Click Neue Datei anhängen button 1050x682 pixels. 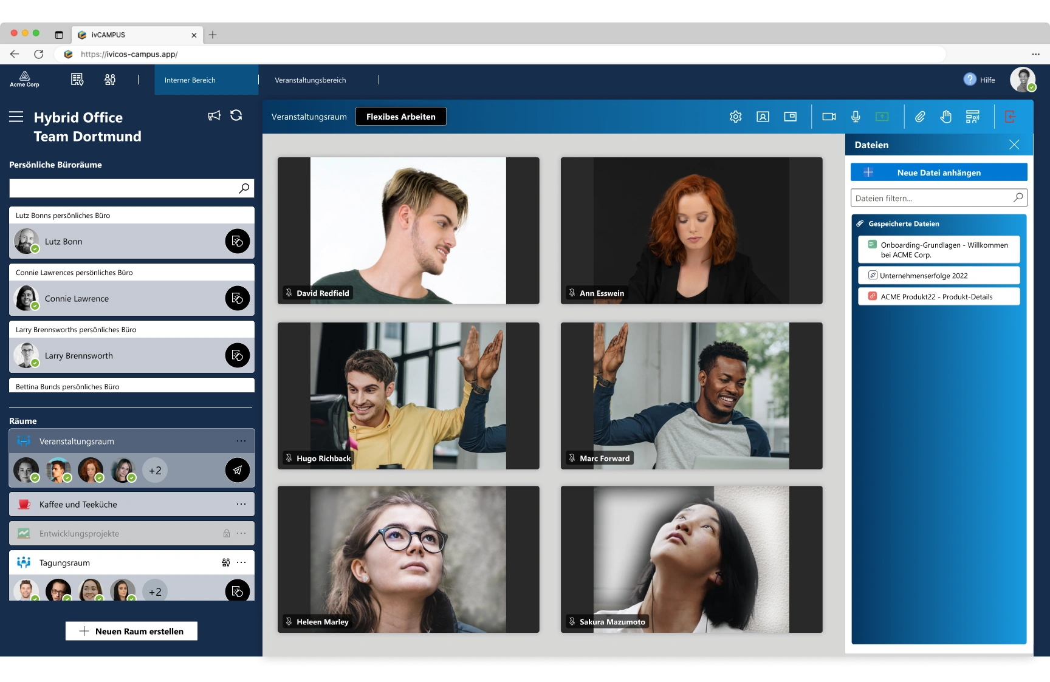939,172
